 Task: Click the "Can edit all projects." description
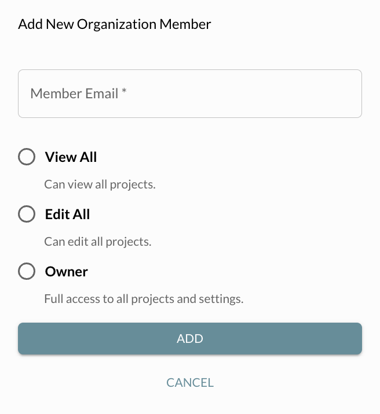tap(98, 242)
